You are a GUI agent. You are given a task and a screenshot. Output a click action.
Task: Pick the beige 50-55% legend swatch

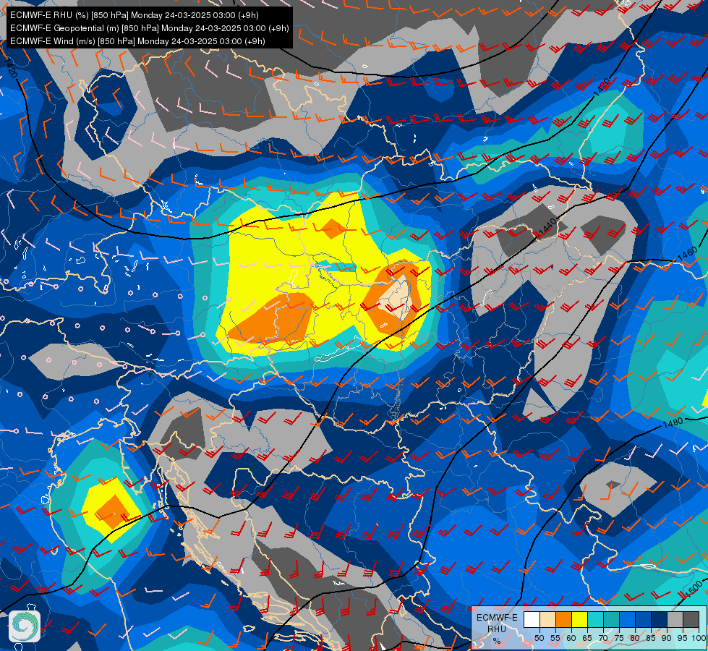(x=547, y=619)
